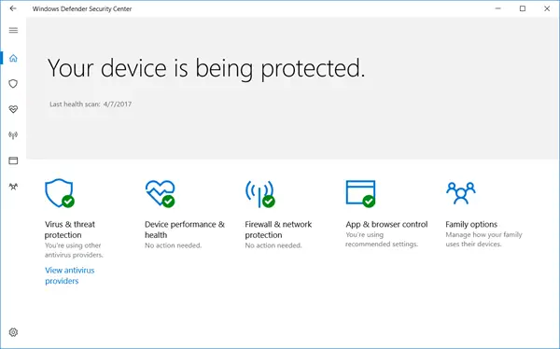Select the Firewall & network protection heading
Image resolution: width=560 pixels, height=349 pixels.
click(278, 230)
